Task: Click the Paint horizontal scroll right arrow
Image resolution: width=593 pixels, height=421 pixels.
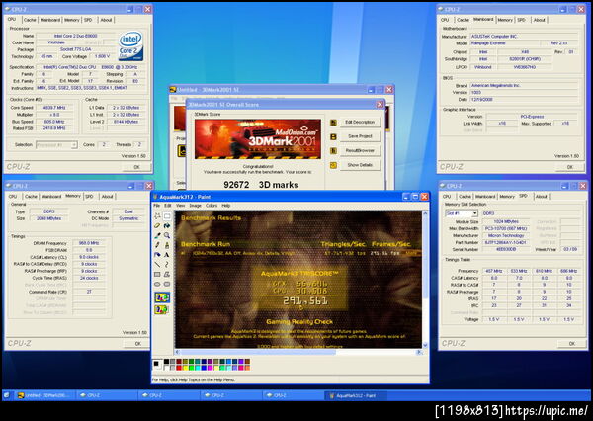Action: click(419, 352)
